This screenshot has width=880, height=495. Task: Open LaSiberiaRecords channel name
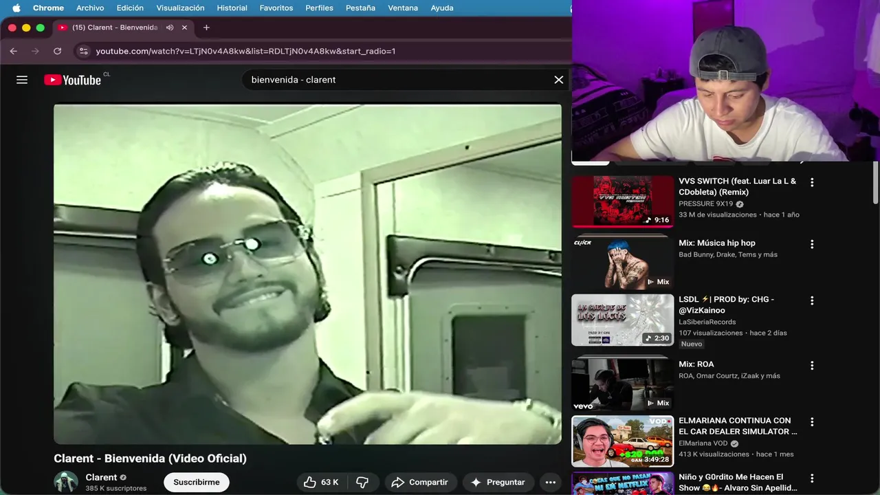pyautogui.click(x=707, y=322)
